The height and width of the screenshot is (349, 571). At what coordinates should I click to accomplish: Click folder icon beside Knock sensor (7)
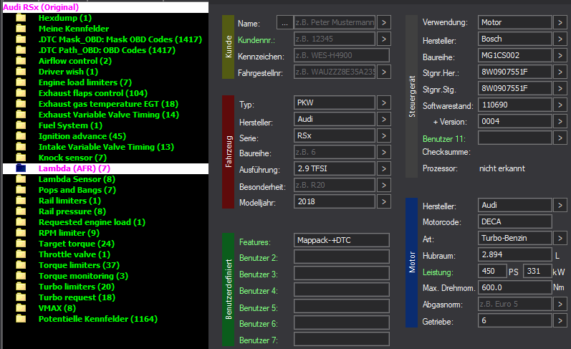21,158
